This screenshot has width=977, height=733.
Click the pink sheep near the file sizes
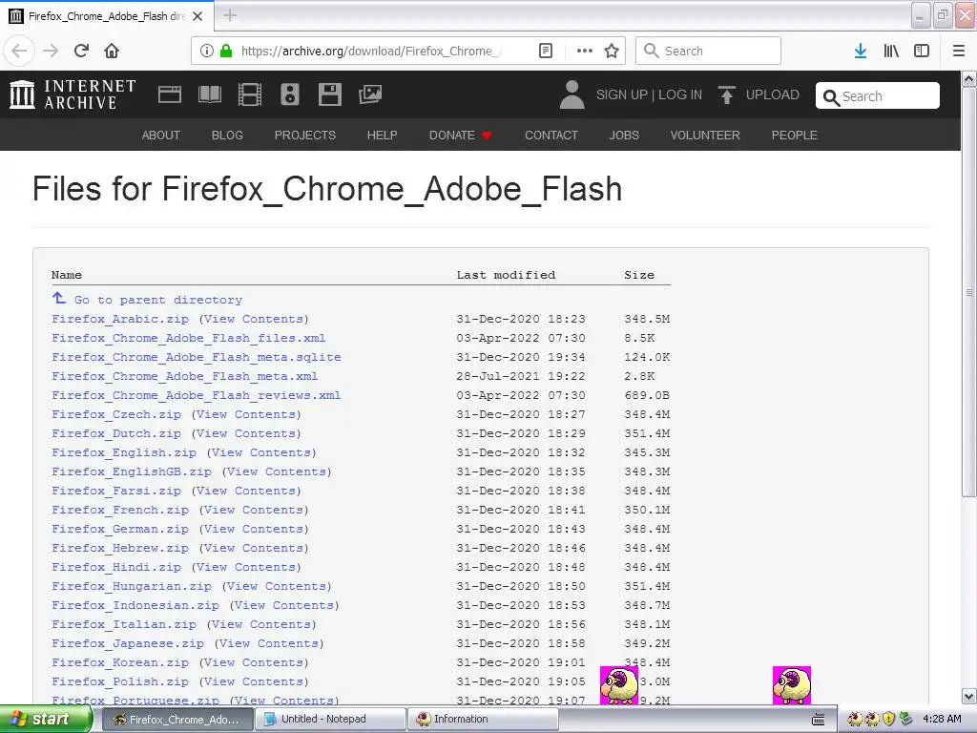point(618,685)
